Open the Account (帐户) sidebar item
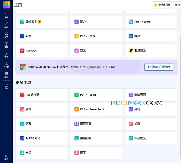Viewport: 181px width, 163px height. coord(6,157)
